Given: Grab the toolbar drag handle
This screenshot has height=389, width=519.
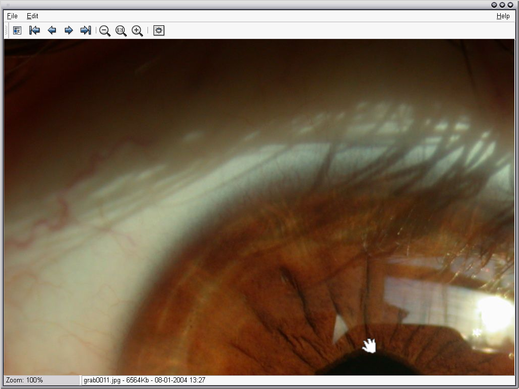Looking at the screenshot, I should (x=6, y=30).
